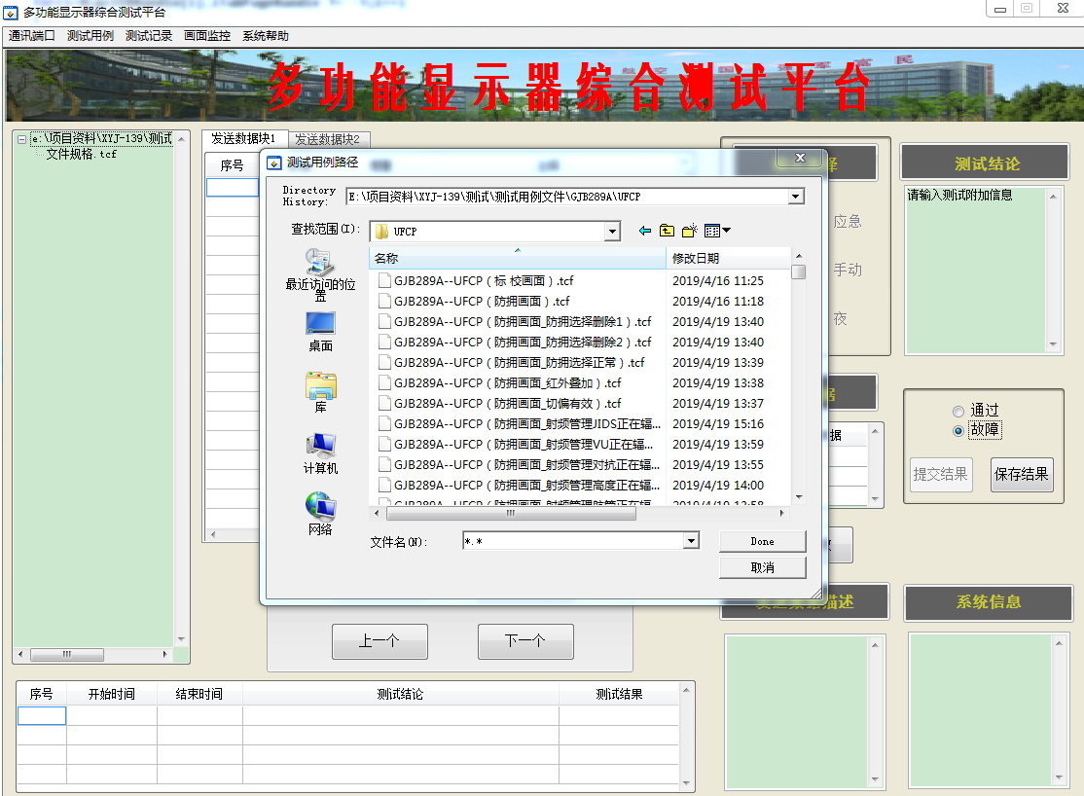The image size is (1084, 796).
Task: Open the 查找范围 UFCP dropdown
Action: pyautogui.click(x=612, y=231)
